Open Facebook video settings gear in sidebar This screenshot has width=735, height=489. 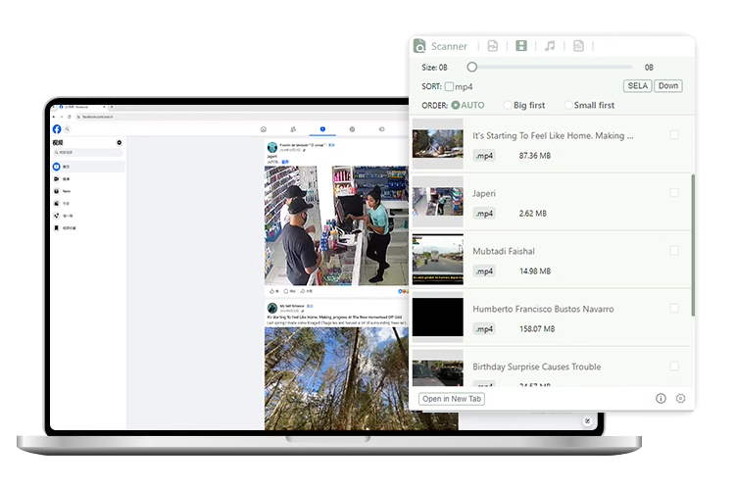[x=120, y=142]
